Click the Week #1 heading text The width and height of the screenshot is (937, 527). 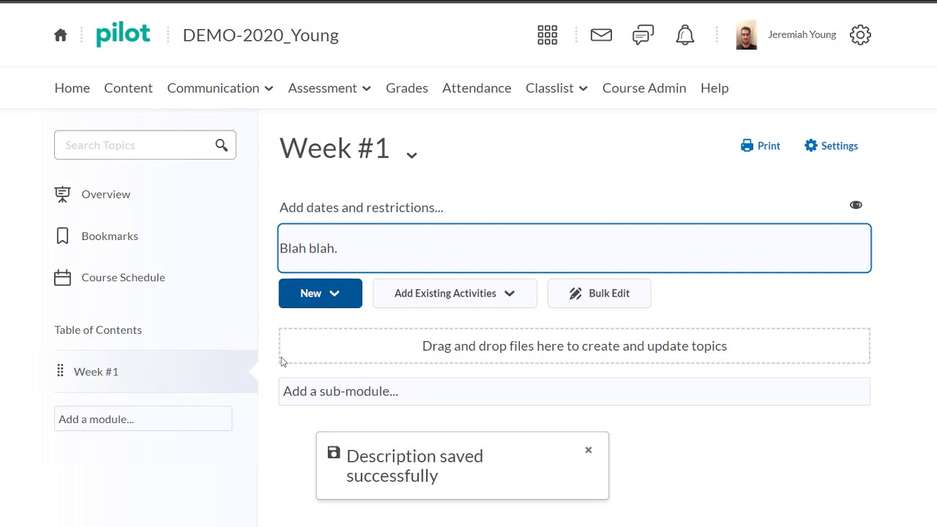click(335, 147)
